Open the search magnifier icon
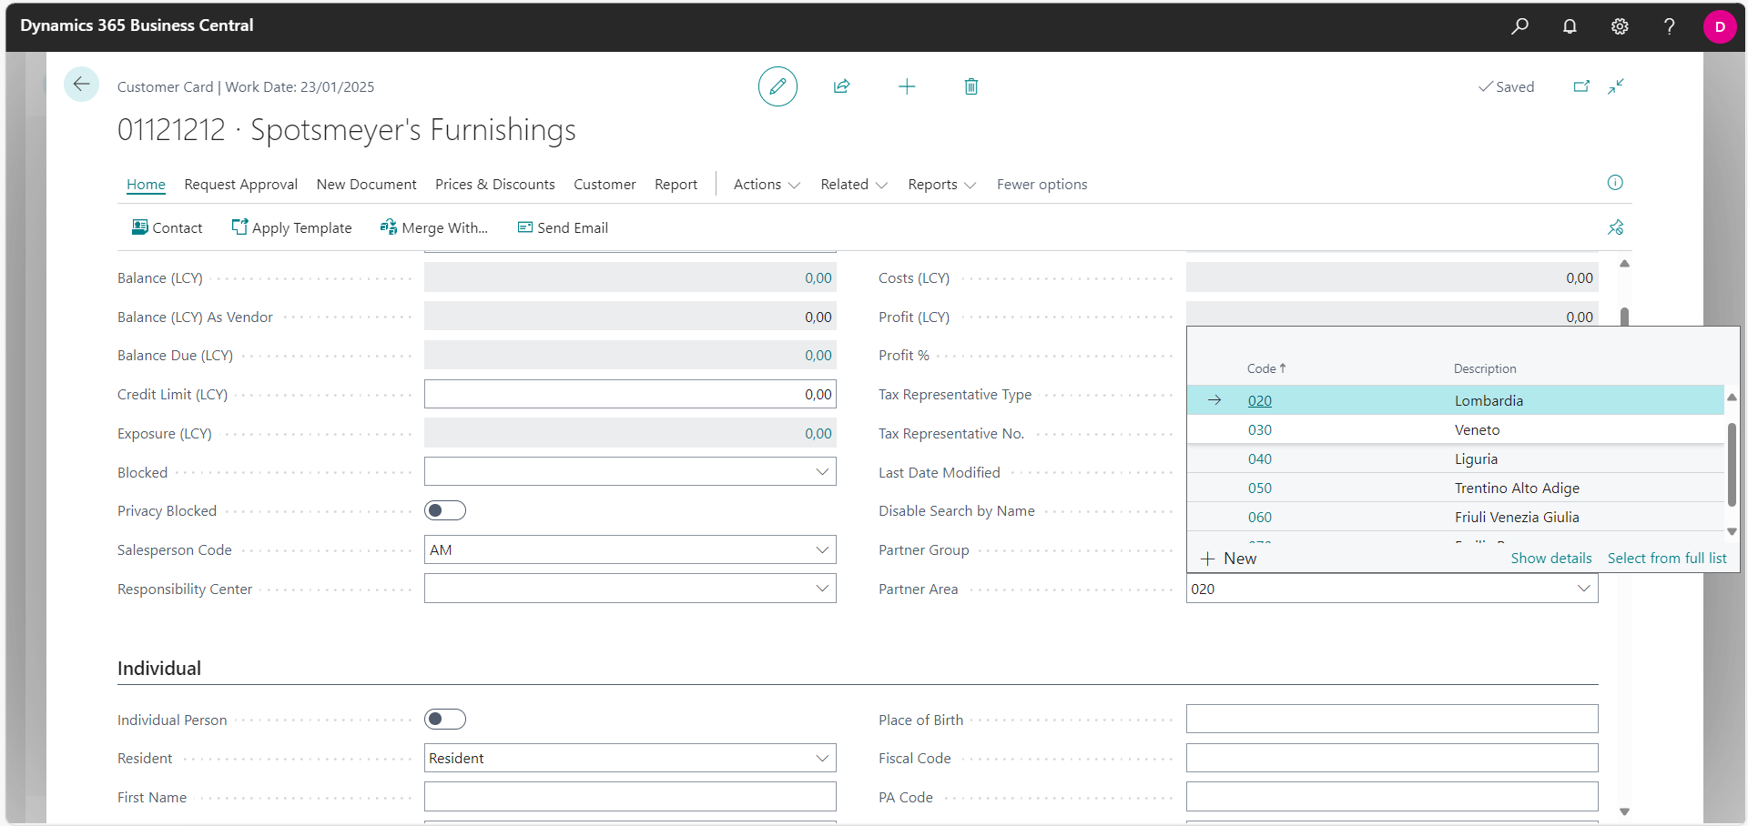The width and height of the screenshot is (1748, 826). pyautogui.click(x=1519, y=26)
